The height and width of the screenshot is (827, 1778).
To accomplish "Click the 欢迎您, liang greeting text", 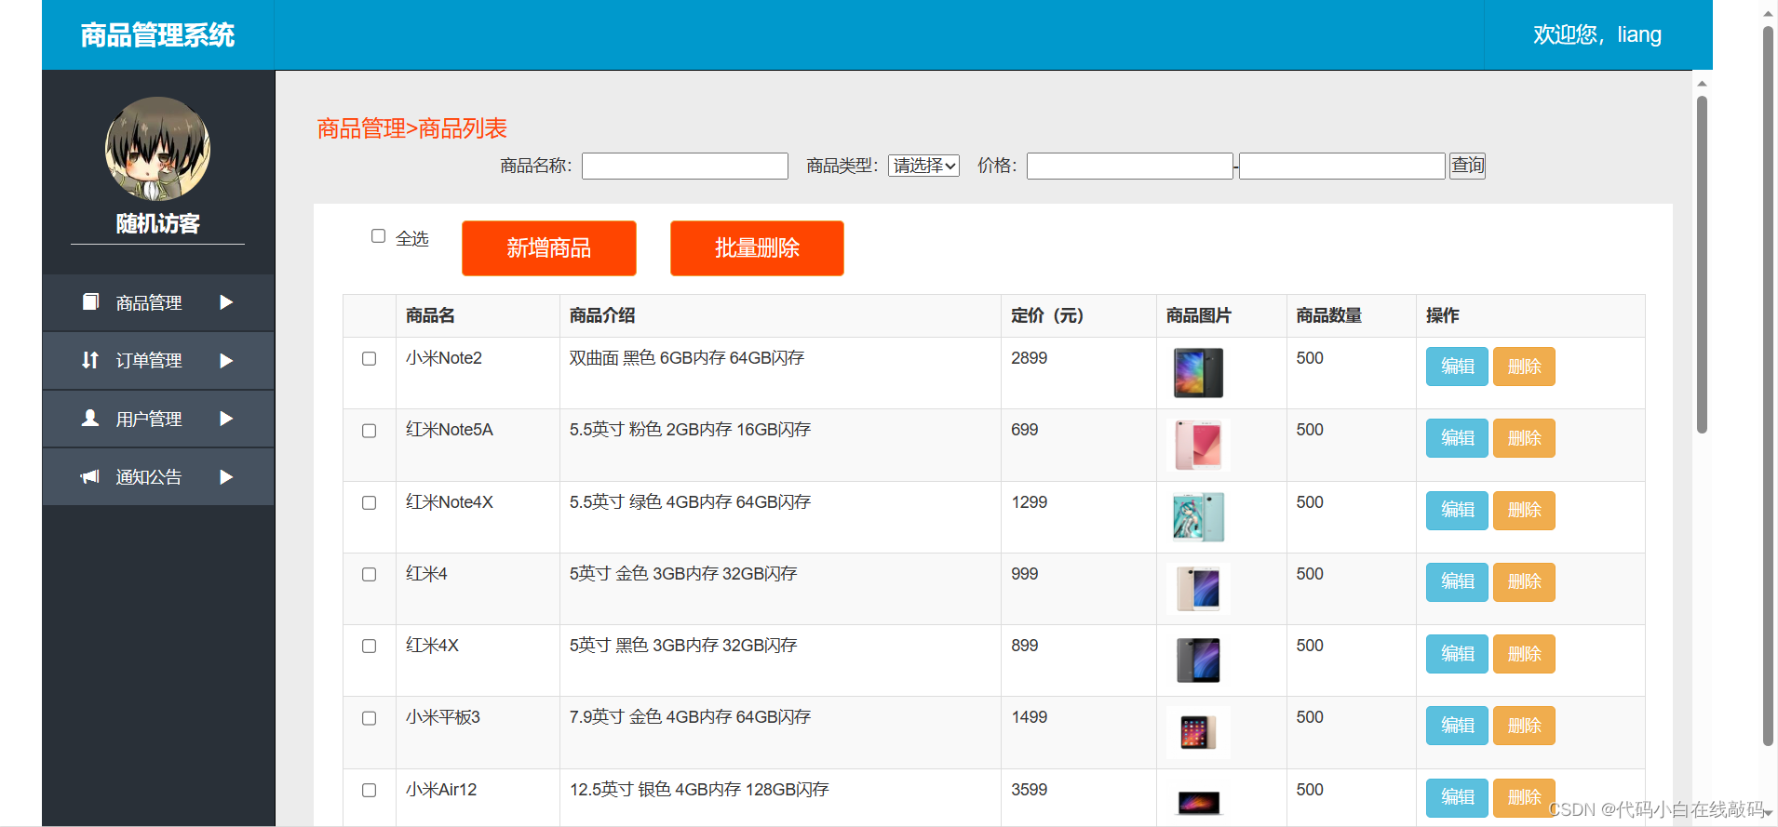I will [x=1597, y=35].
